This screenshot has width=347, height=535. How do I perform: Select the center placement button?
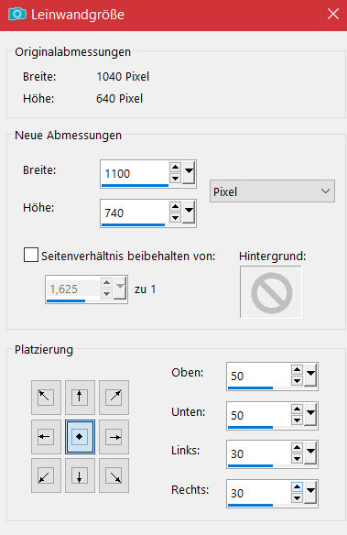pyautogui.click(x=80, y=437)
